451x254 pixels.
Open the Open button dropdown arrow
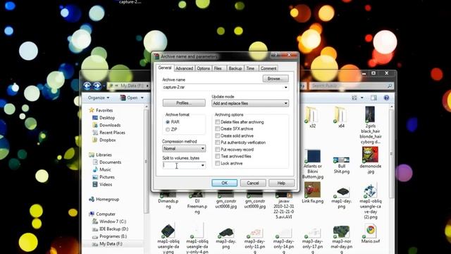[142, 98]
